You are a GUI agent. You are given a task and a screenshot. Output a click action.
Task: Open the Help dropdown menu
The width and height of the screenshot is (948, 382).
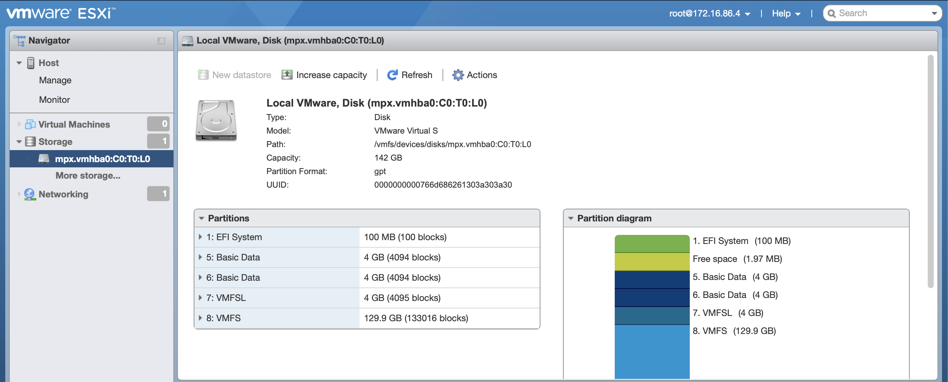tap(786, 14)
